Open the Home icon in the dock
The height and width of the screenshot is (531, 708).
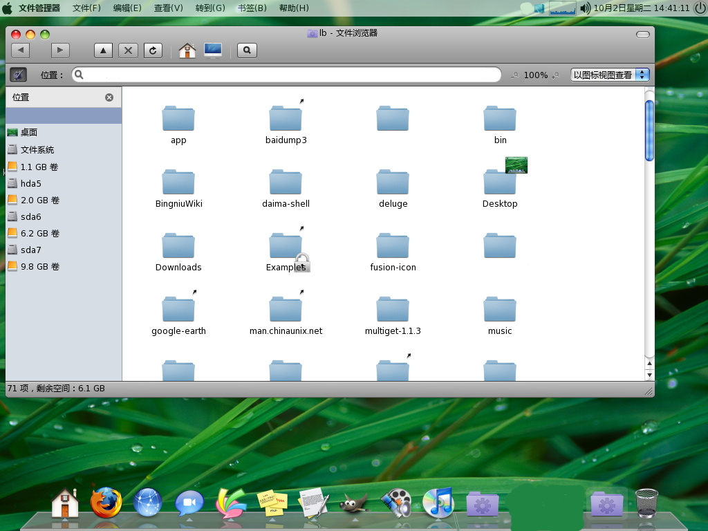[65, 503]
